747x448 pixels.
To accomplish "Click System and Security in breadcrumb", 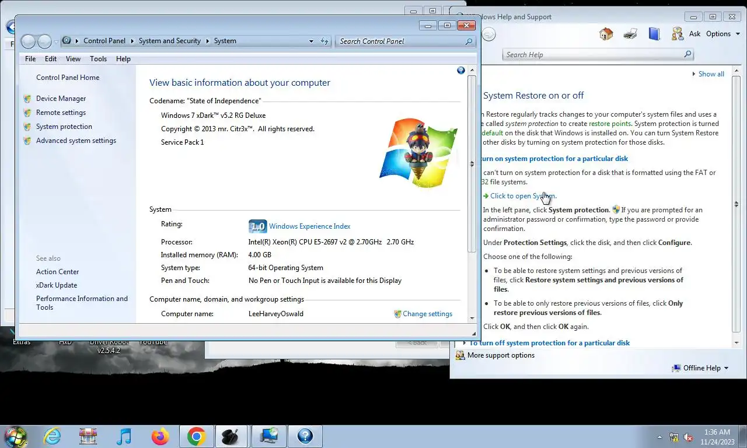I will (x=170, y=41).
